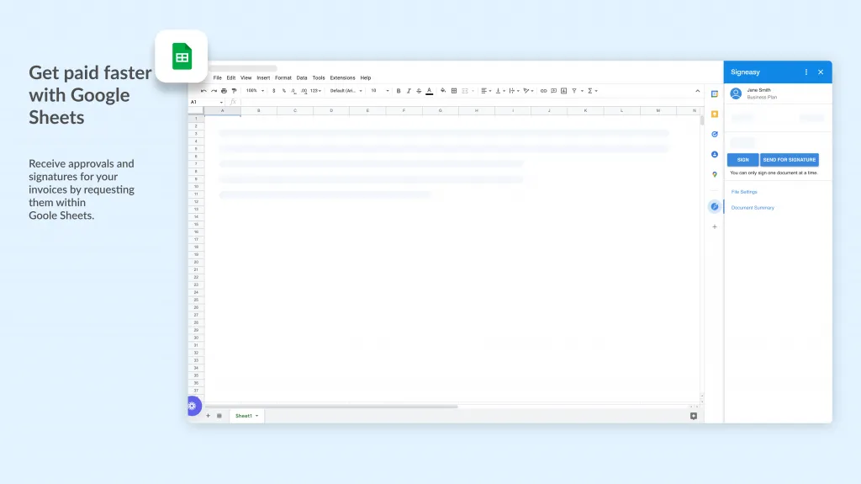The image size is (861, 484).
Task: Click the A1 name box
Action: point(207,102)
